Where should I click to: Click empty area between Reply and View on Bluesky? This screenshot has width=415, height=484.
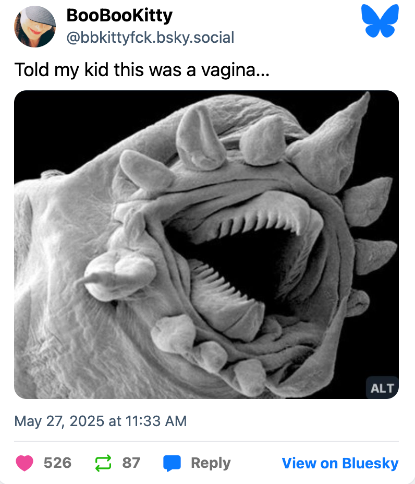255,463
